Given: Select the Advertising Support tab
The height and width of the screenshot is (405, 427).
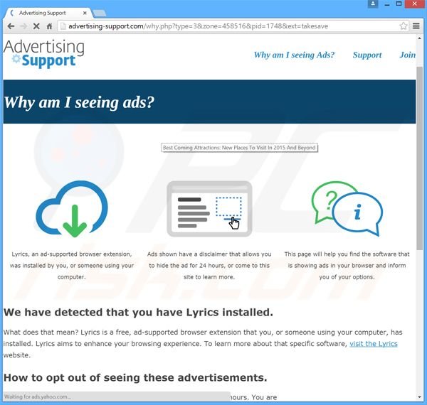Looking at the screenshot, I should (x=48, y=13).
